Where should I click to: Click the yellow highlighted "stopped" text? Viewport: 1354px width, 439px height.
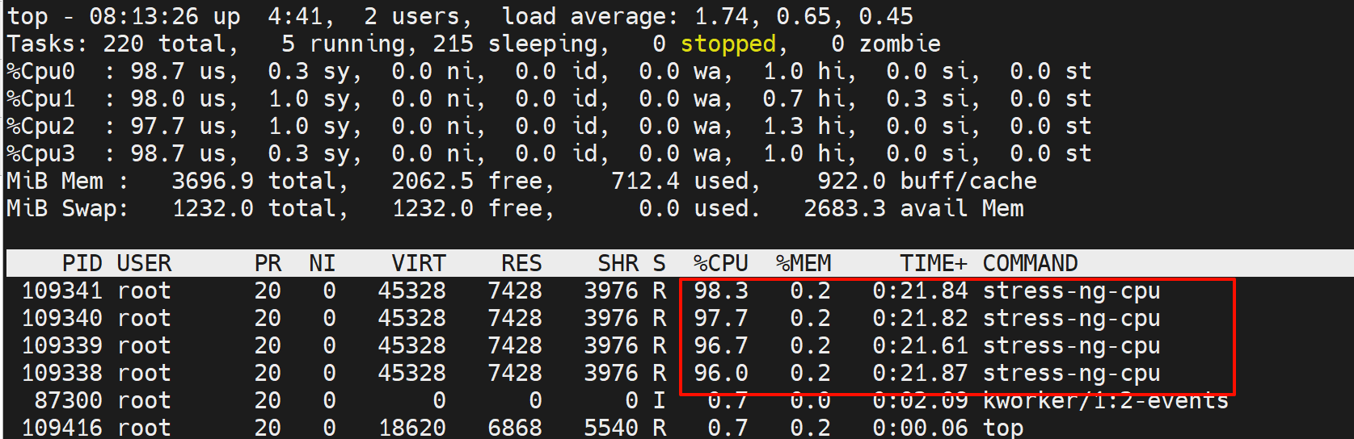[x=728, y=44]
